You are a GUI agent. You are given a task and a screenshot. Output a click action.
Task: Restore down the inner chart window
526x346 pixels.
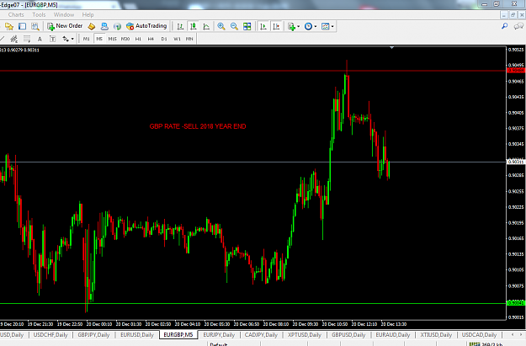(513, 15)
